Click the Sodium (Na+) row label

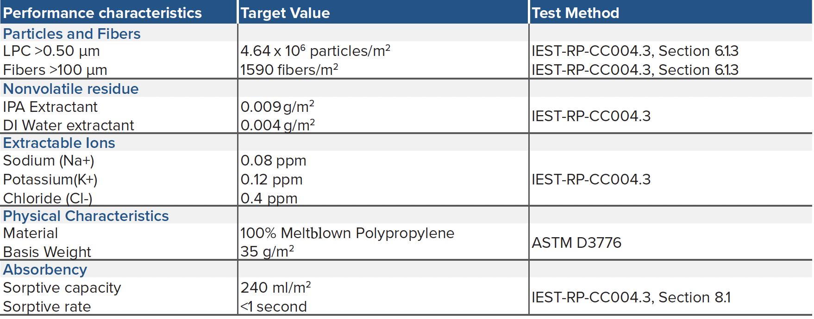tap(49, 160)
